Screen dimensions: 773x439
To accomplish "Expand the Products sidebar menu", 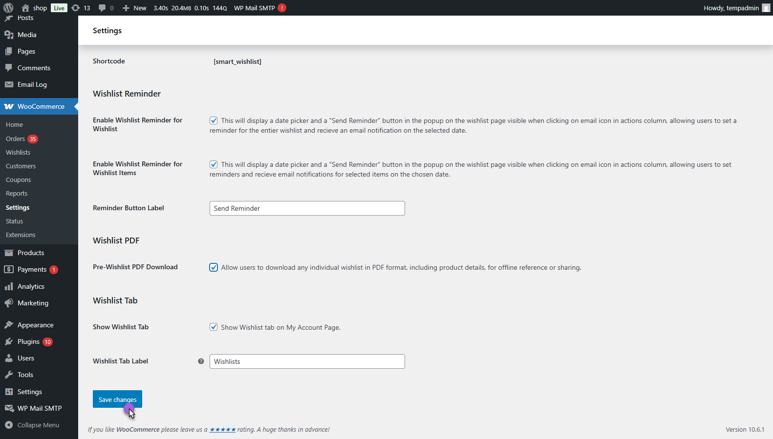I will (x=31, y=253).
